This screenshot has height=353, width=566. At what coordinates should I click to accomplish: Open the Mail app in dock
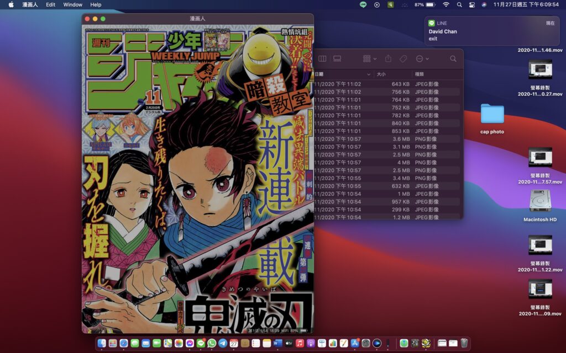pyautogui.click(x=146, y=343)
